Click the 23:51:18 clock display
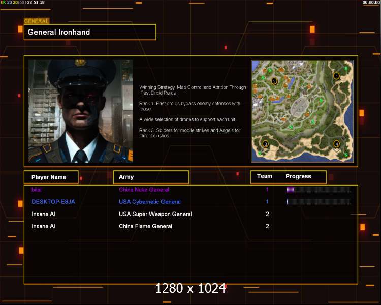Image resolution: width=381 pixels, height=305 pixels. pos(36,2)
